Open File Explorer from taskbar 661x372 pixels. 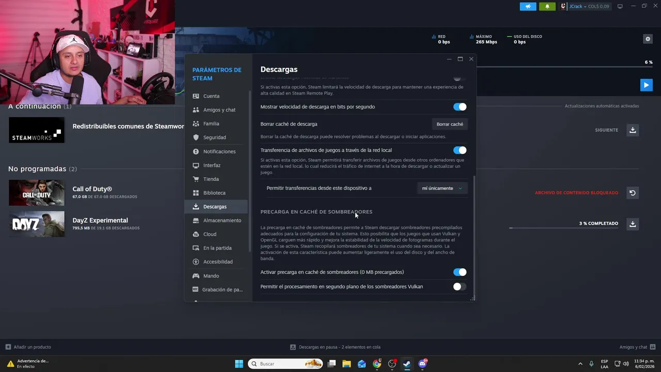347,364
